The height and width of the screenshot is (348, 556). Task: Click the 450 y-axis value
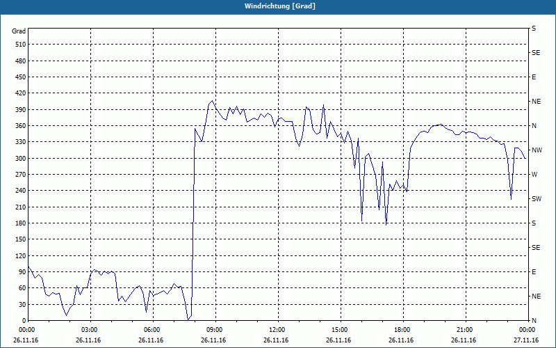(x=21, y=77)
